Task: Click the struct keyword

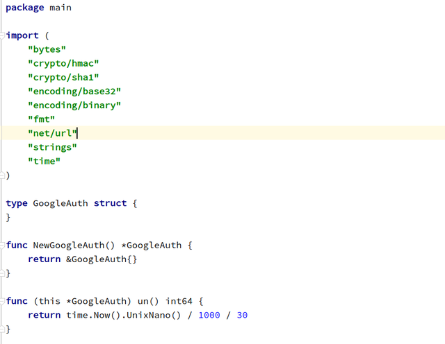Action: tap(110, 203)
